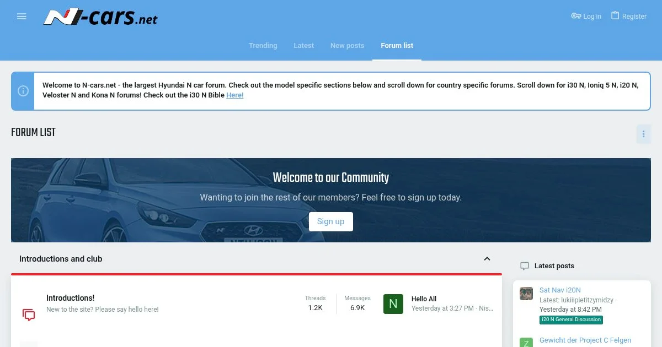Switch to the Latest tab
Viewport: 662px width, 347px height.
coord(303,46)
